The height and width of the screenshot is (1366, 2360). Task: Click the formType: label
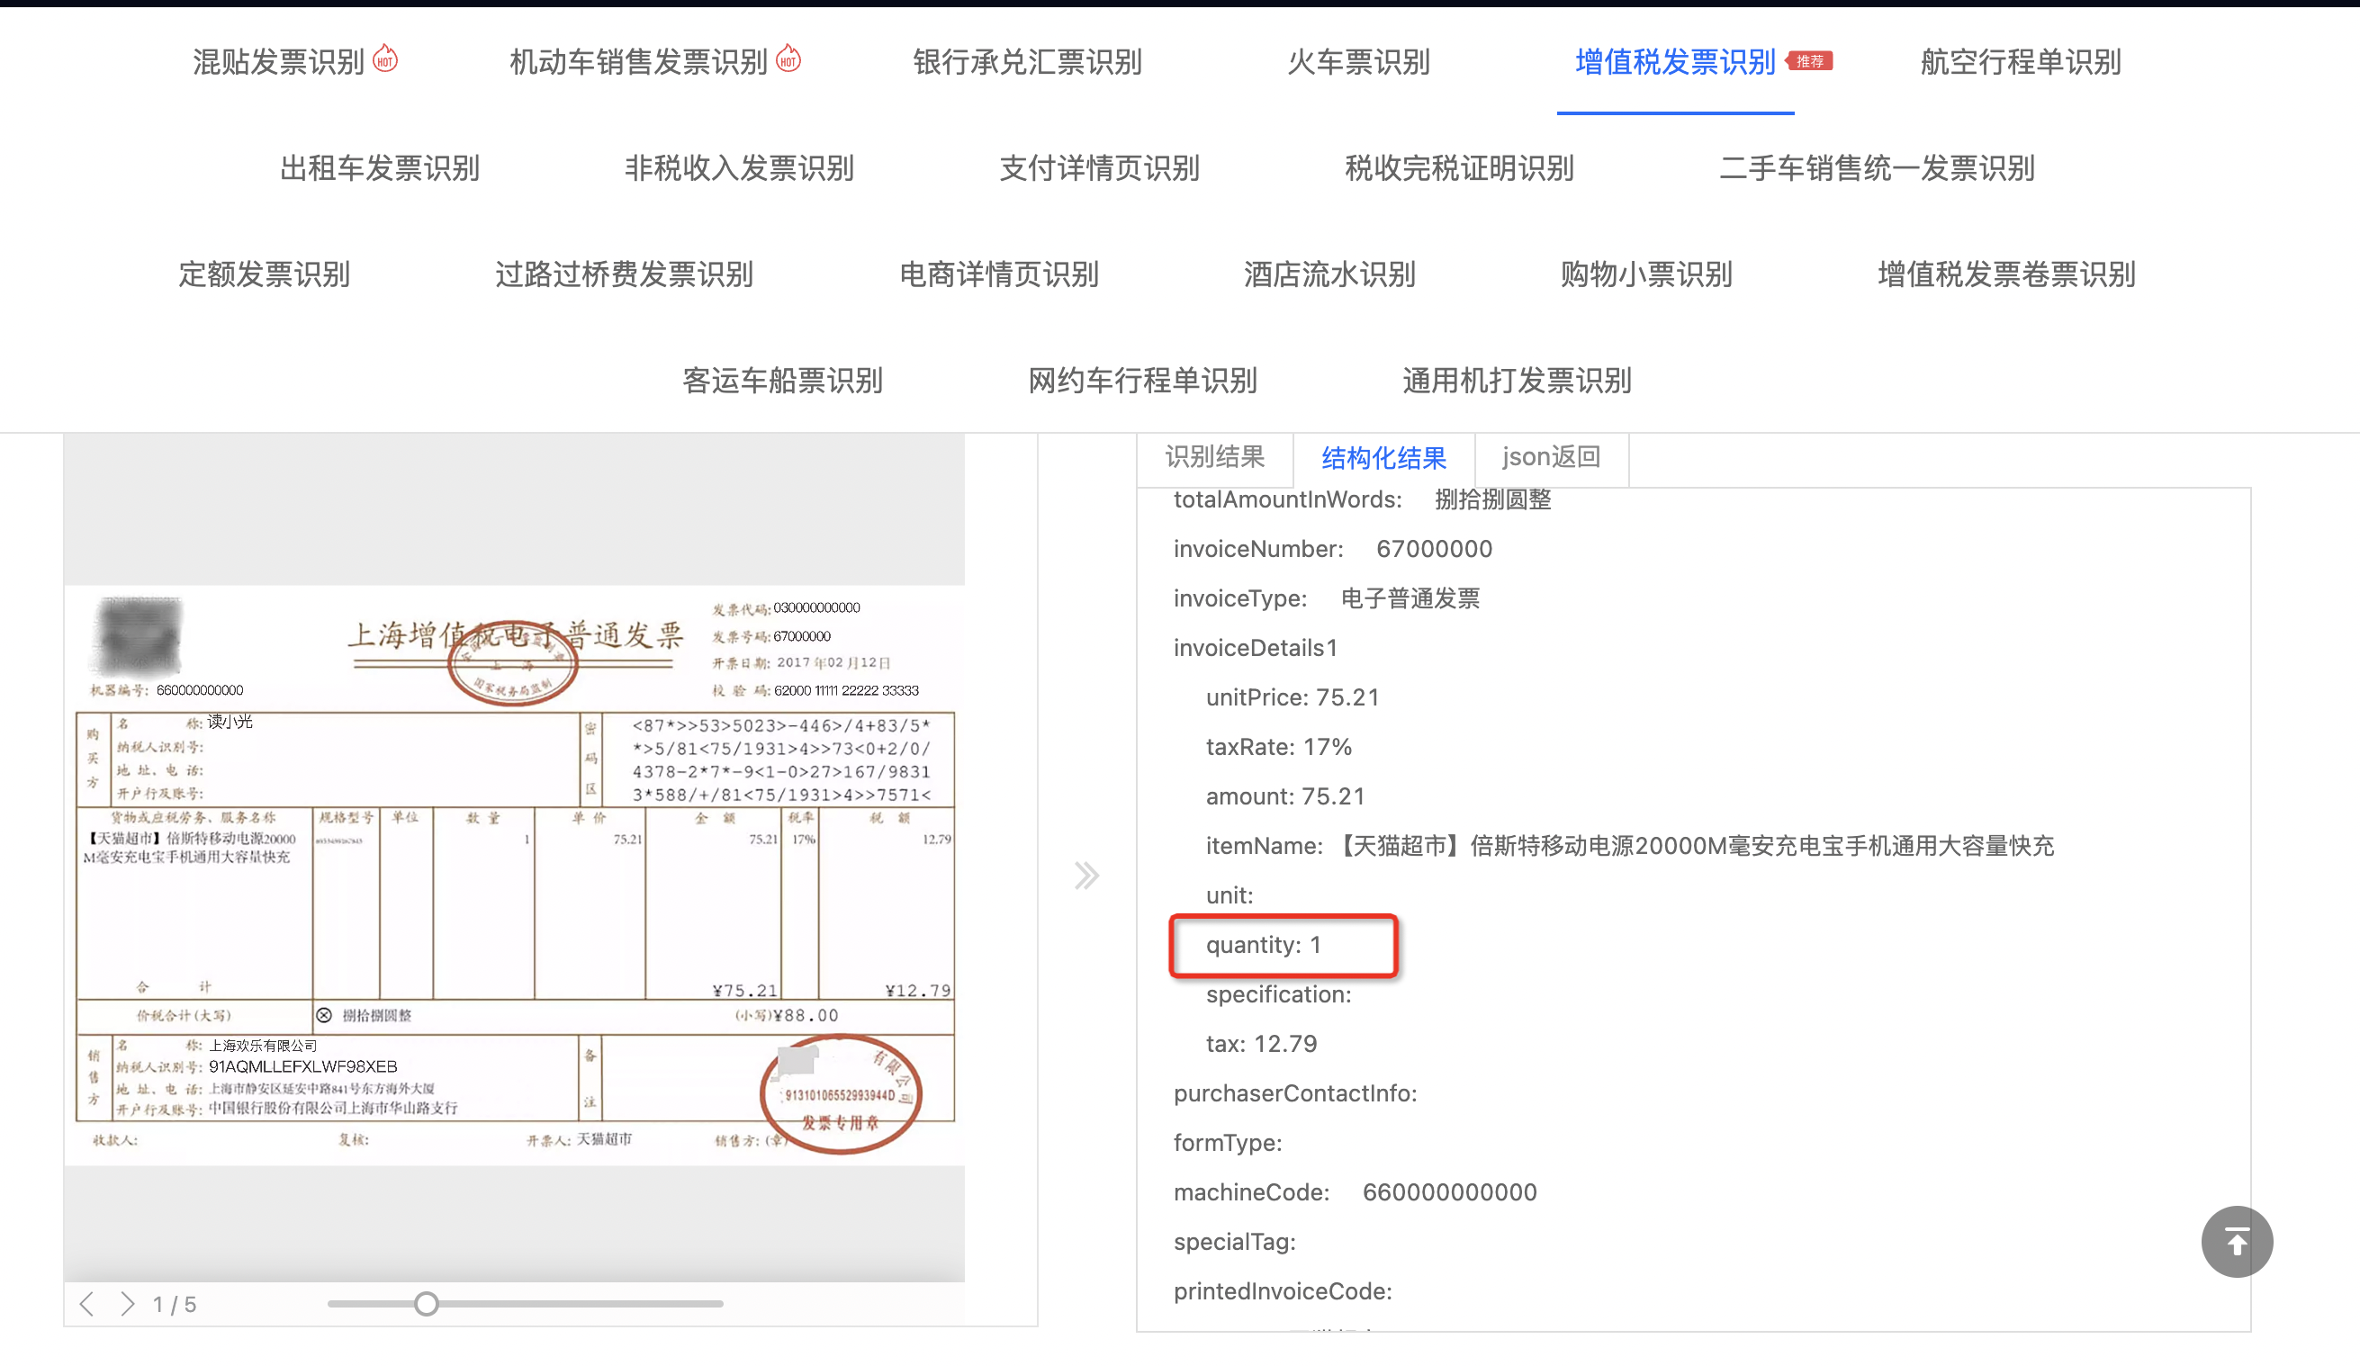point(1228,1143)
